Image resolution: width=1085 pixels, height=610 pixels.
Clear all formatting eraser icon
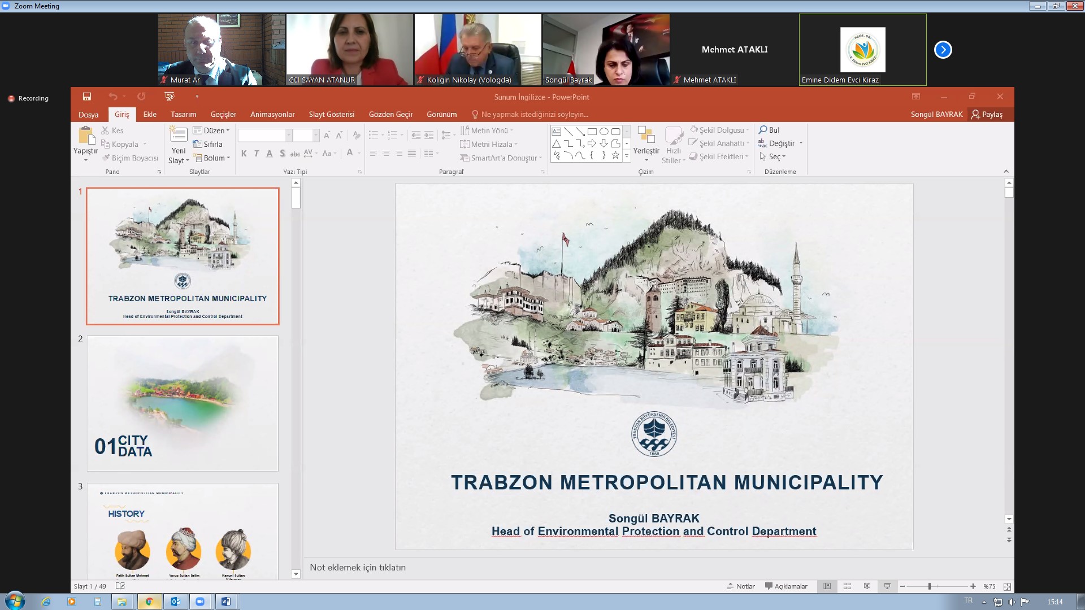click(x=356, y=135)
